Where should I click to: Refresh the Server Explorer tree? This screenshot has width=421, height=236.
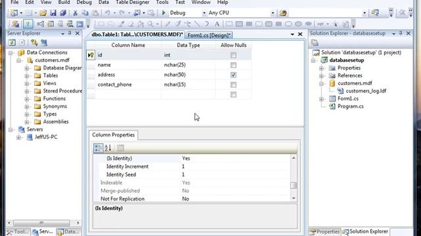tap(12, 43)
